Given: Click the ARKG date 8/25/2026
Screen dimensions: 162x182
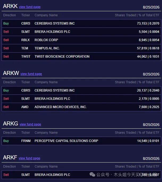Looking at the screenshot, I should tap(151, 125).
